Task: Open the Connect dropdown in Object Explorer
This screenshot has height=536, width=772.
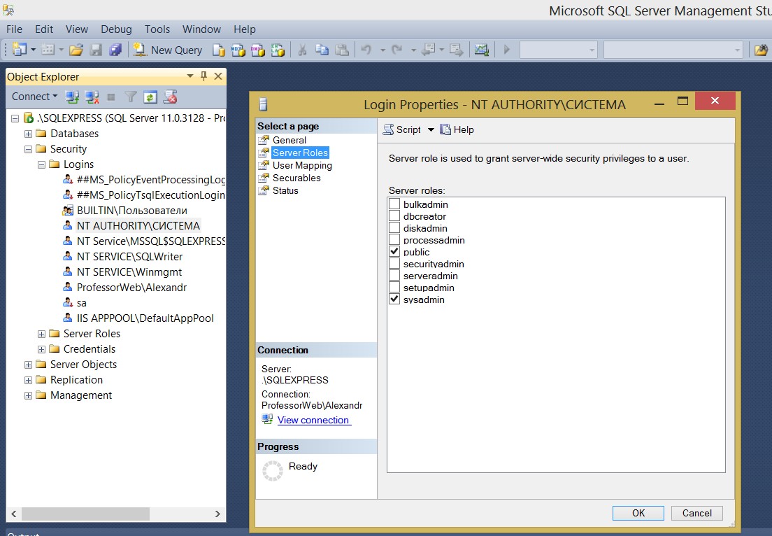Action: pos(34,97)
